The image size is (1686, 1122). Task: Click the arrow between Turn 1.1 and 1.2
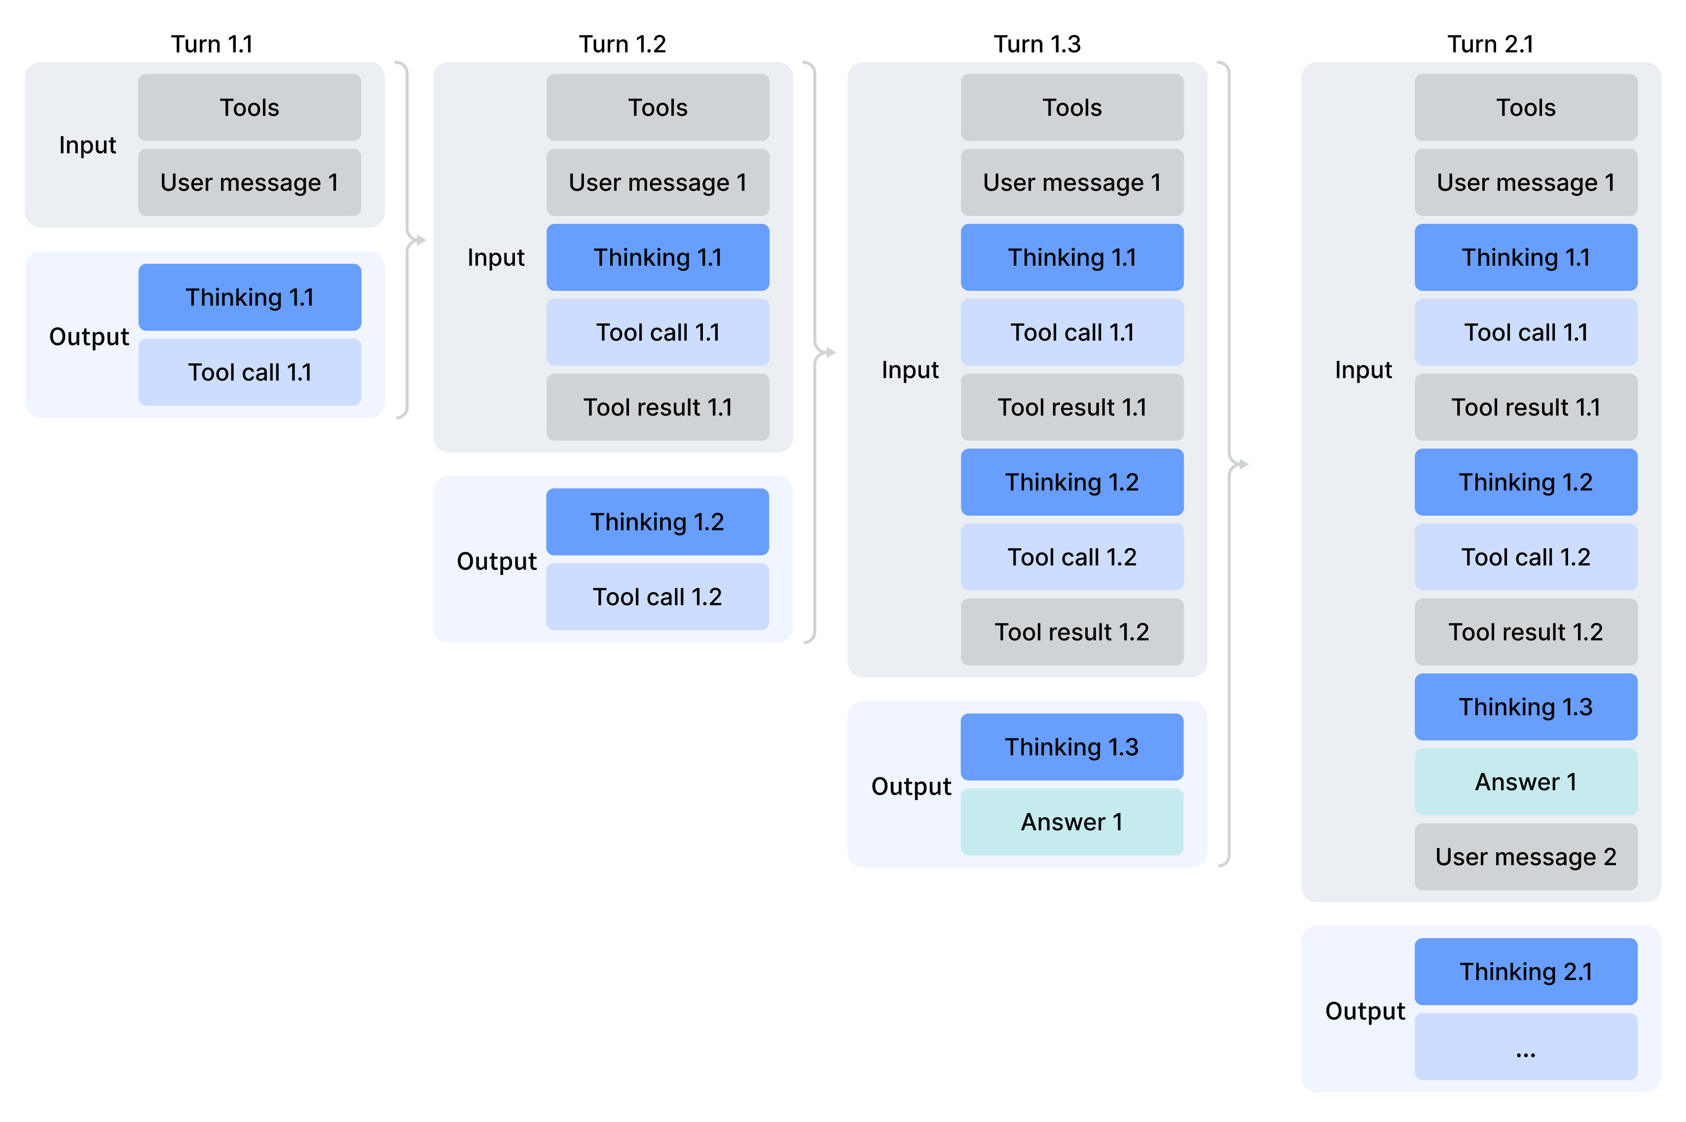(417, 241)
